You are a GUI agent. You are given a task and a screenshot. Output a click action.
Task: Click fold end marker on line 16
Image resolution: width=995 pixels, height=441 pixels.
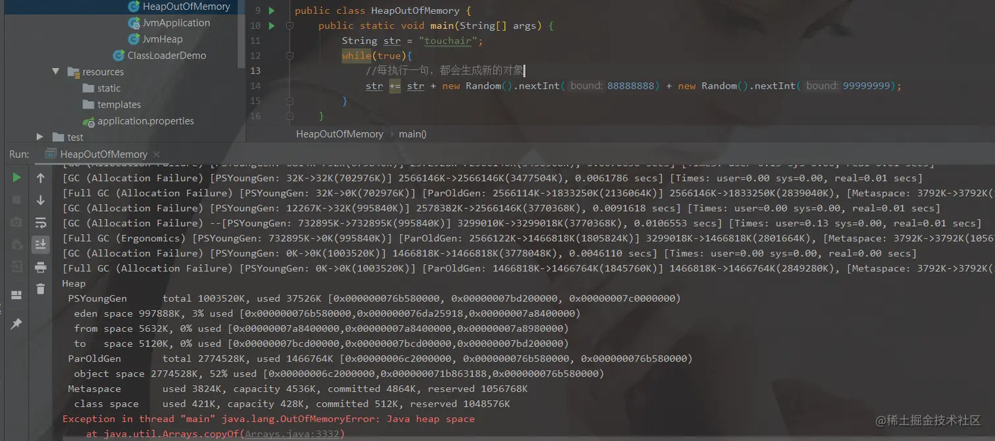pos(290,116)
